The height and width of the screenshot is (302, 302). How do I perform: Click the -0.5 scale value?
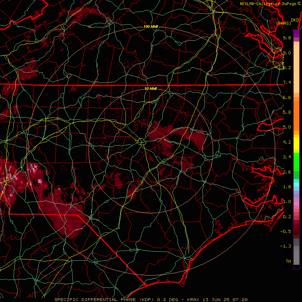pyautogui.click(x=286, y=232)
